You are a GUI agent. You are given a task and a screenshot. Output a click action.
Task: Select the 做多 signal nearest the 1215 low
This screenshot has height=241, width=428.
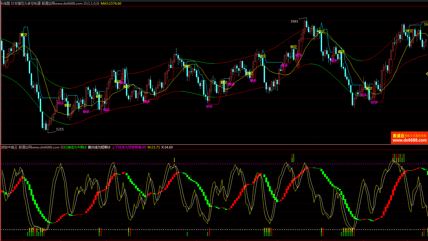[x=60, y=103]
